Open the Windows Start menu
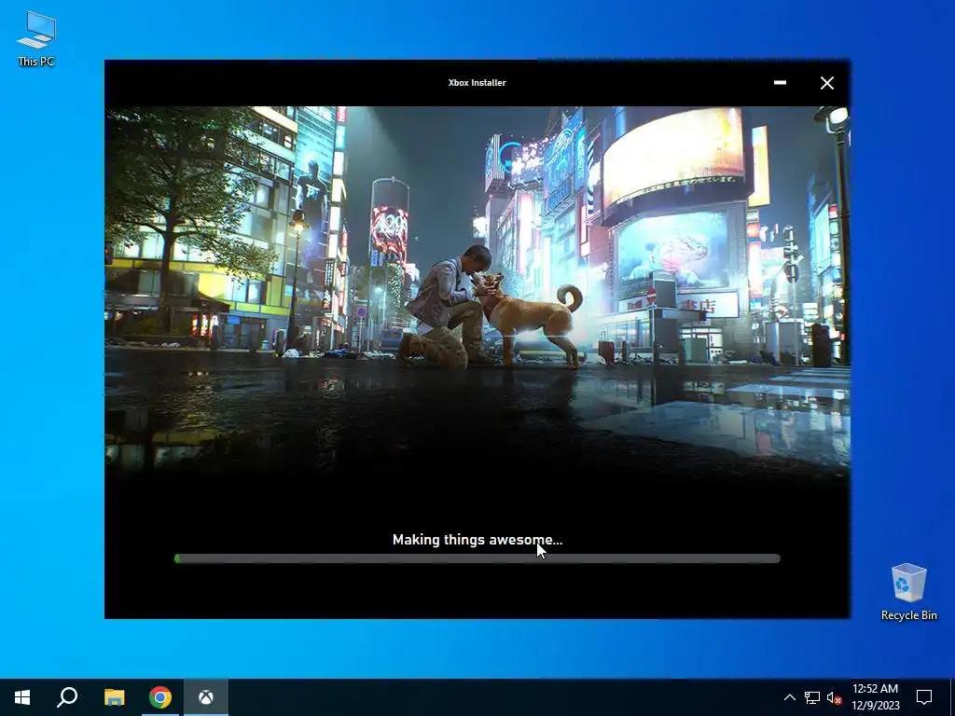Image resolution: width=955 pixels, height=716 pixels. (x=22, y=697)
